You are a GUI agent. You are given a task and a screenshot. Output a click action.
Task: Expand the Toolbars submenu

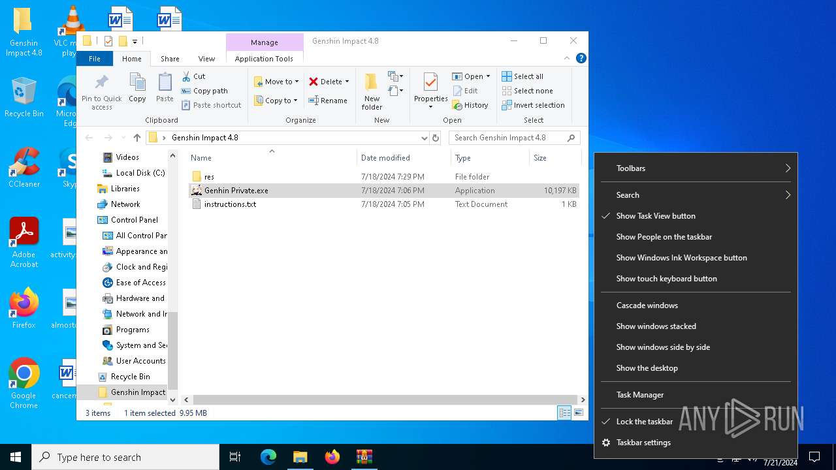696,168
